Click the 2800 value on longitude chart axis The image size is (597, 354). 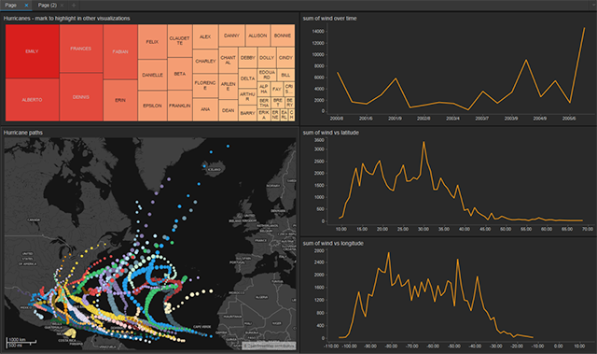point(319,250)
